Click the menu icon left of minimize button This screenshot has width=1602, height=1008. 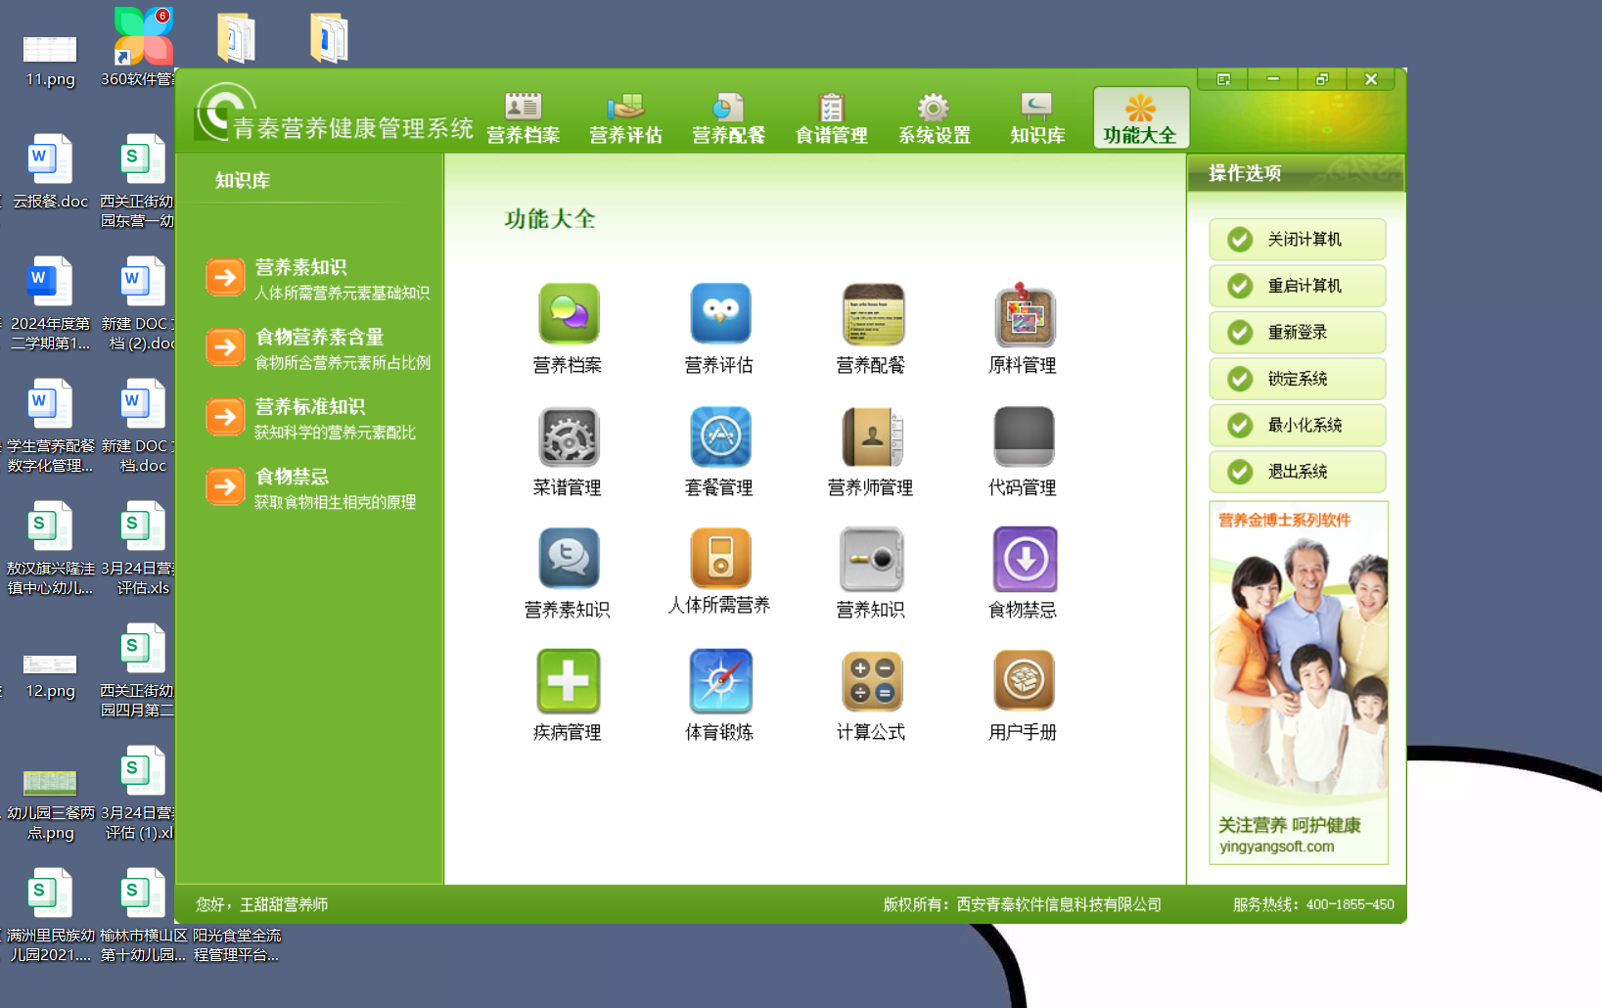click(1223, 79)
